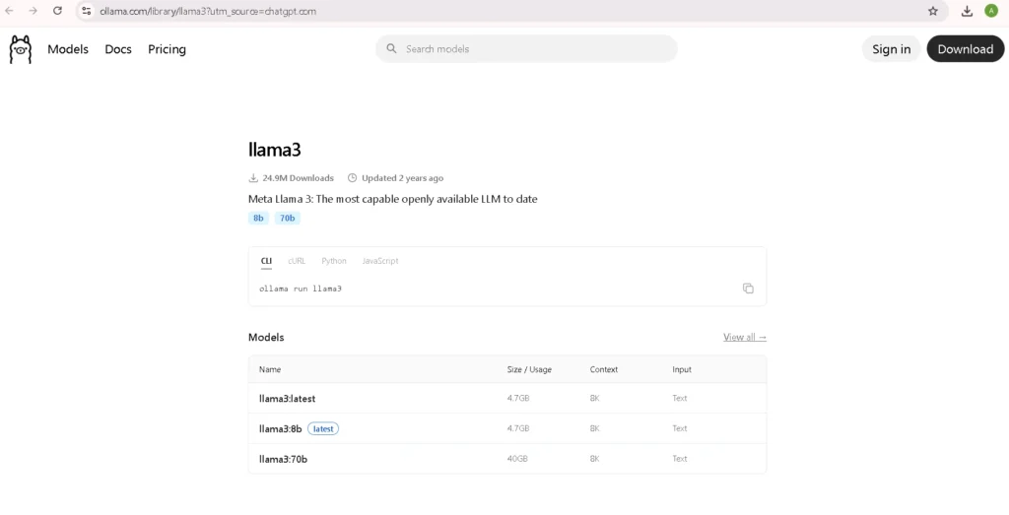Click the magnifier icon in search box
Screen dimensions: 1009x515
[x=391, y=49]
